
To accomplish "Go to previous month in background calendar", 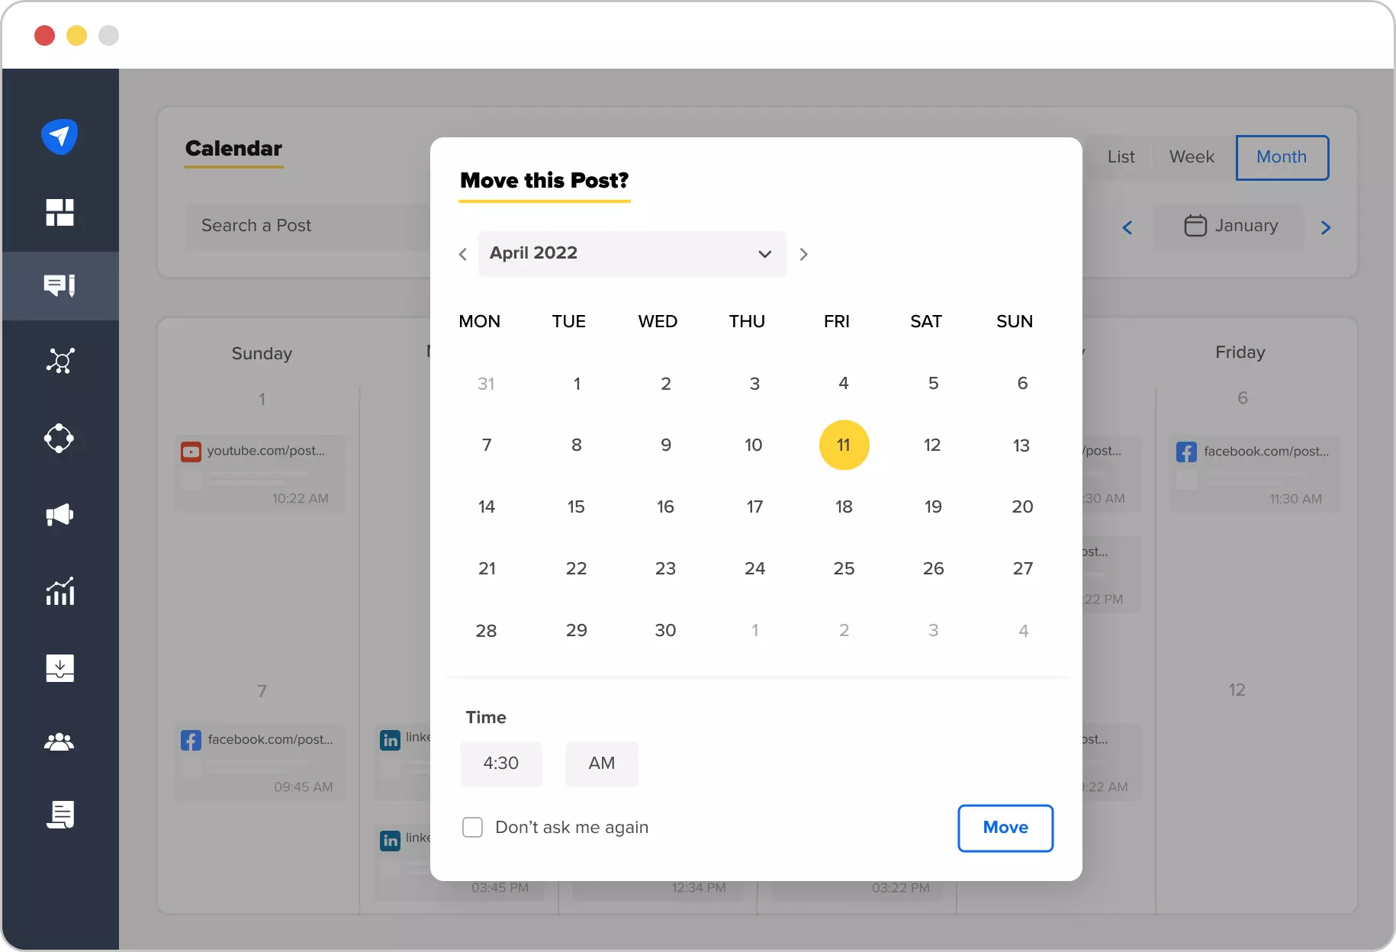I will pyautogui.click(x=1127, y=227).
